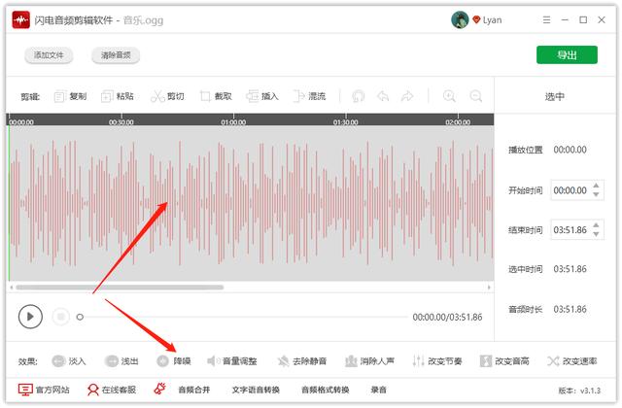Click the green Export (导出) button
622x408 pixels.
click(567, 54)
